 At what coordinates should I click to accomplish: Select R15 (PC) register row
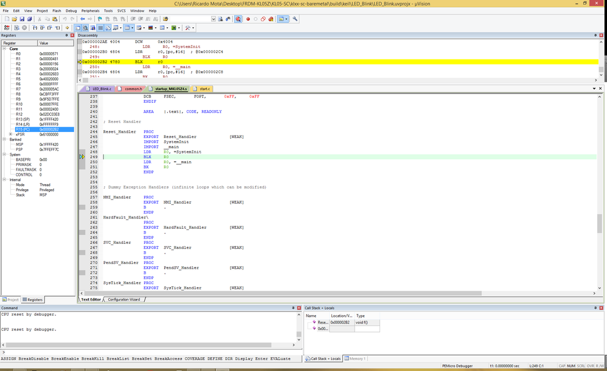tap(44, 130)
